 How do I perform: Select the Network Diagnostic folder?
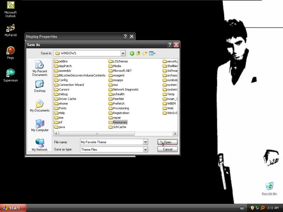[x=124, y=89]
